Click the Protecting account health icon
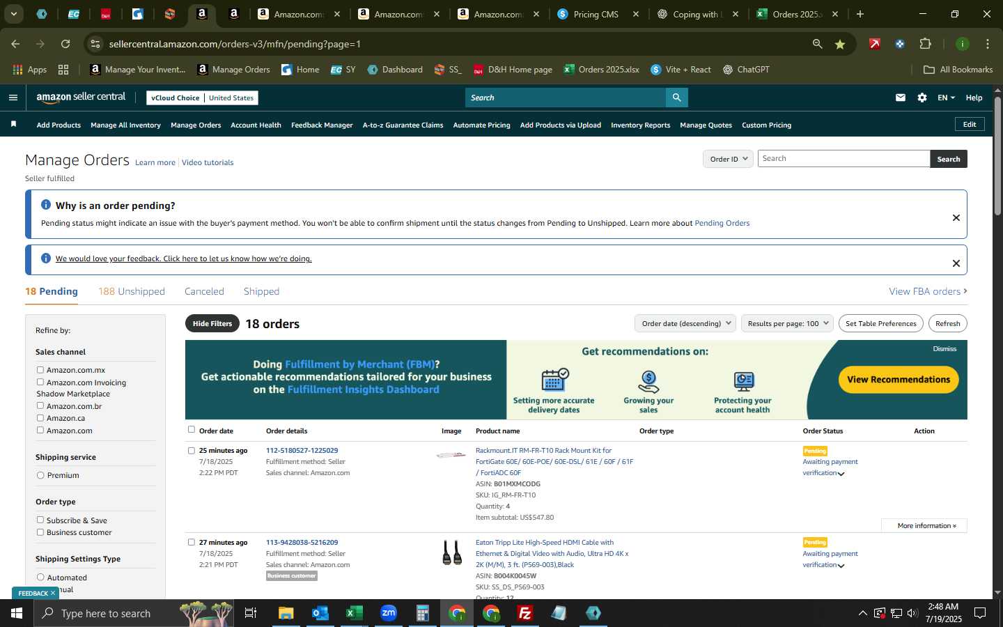 [x=743, y=381]
